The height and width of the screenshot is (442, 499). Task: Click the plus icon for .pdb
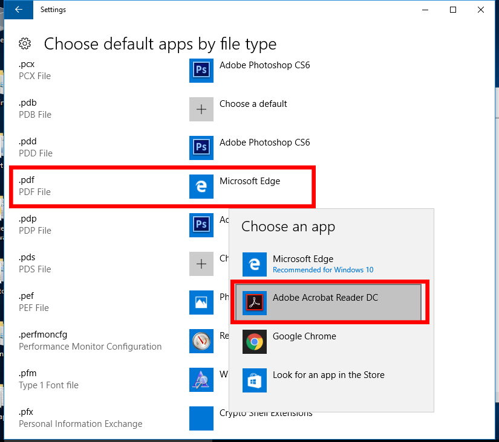[201, 109]
